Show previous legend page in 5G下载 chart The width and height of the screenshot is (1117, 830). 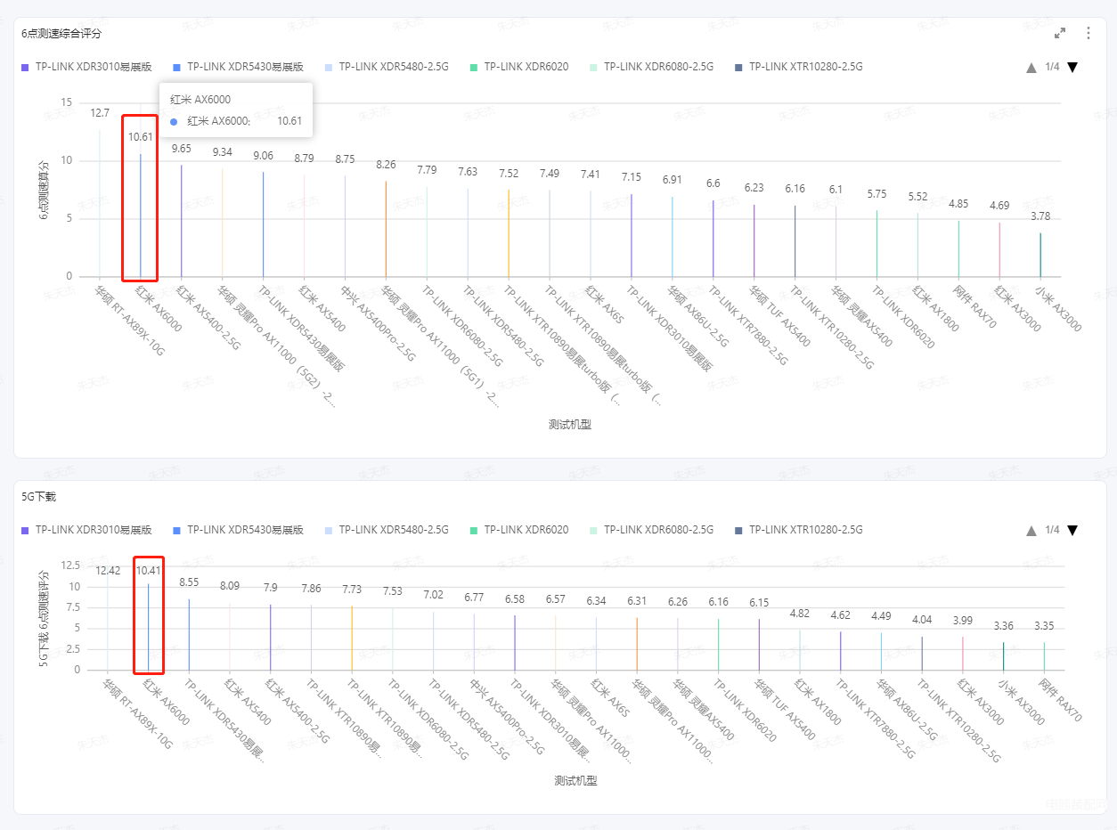click(1031, 530)
